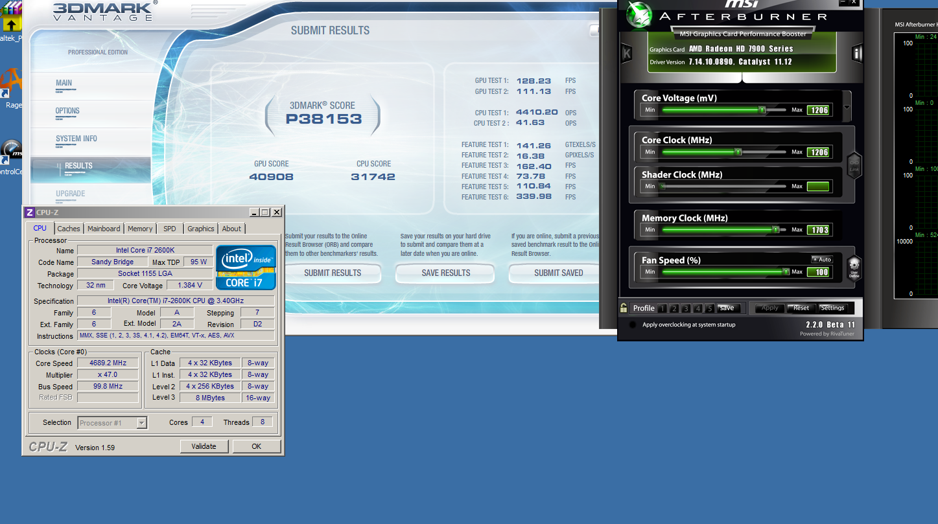
Task: Switch to the CPU tab in CPU-Z
Action: coord(40,228)
